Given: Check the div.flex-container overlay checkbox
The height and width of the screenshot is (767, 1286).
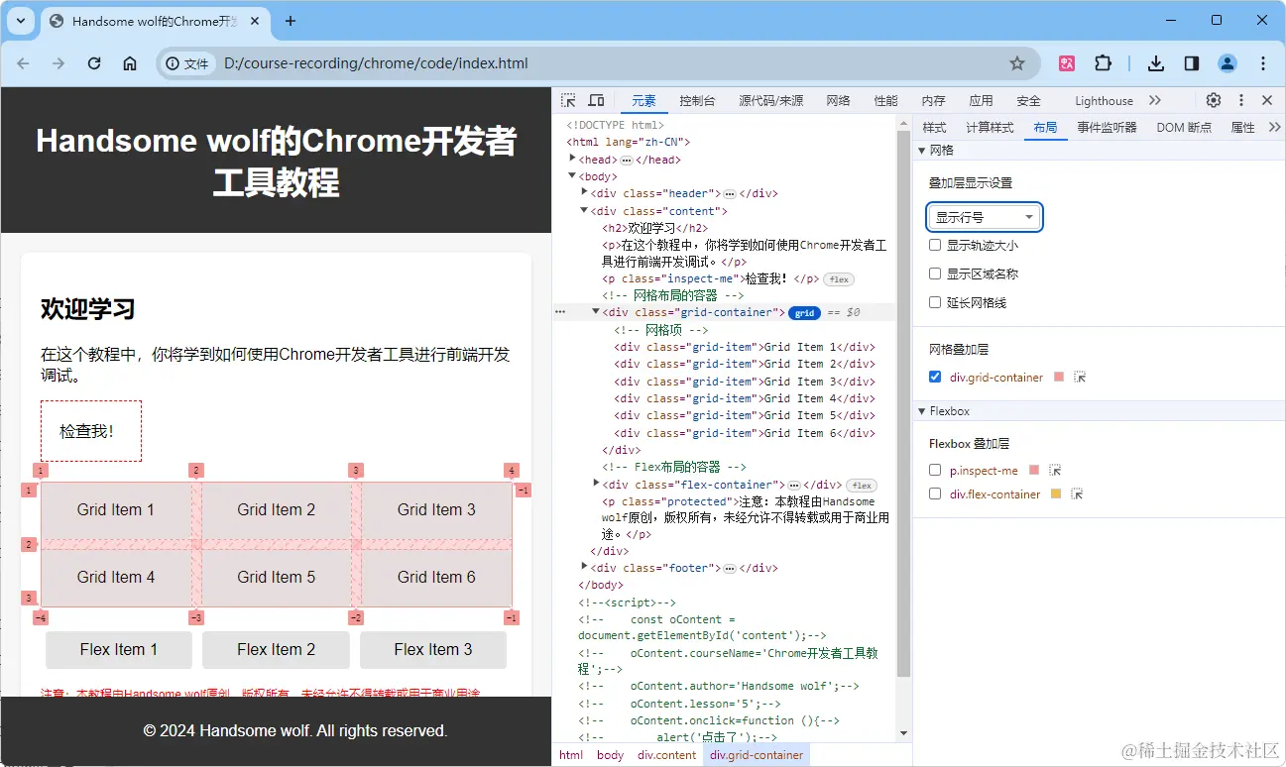Looking at the screenshot, I should (x=935, y=493).
